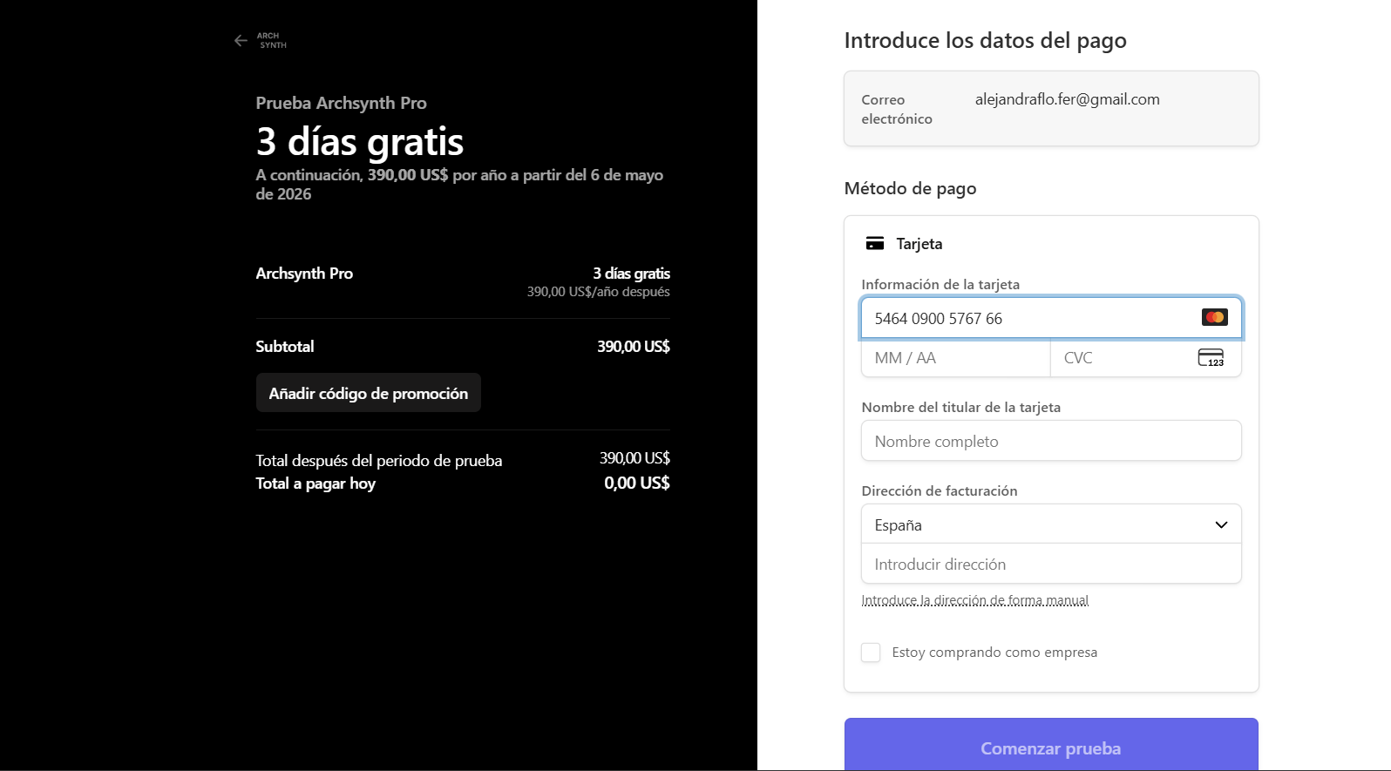This screenshot has height=771, width=1391.
Task: Click the Nombre completo field
Action: 1051,441
